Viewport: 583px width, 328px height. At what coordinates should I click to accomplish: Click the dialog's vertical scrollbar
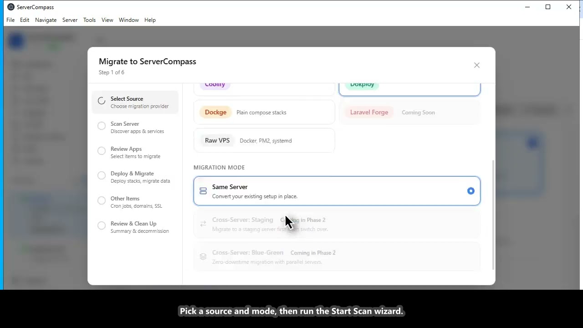[x=493, y=215]
